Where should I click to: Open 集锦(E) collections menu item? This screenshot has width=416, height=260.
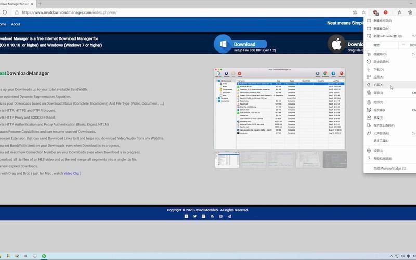pos(389,93)
